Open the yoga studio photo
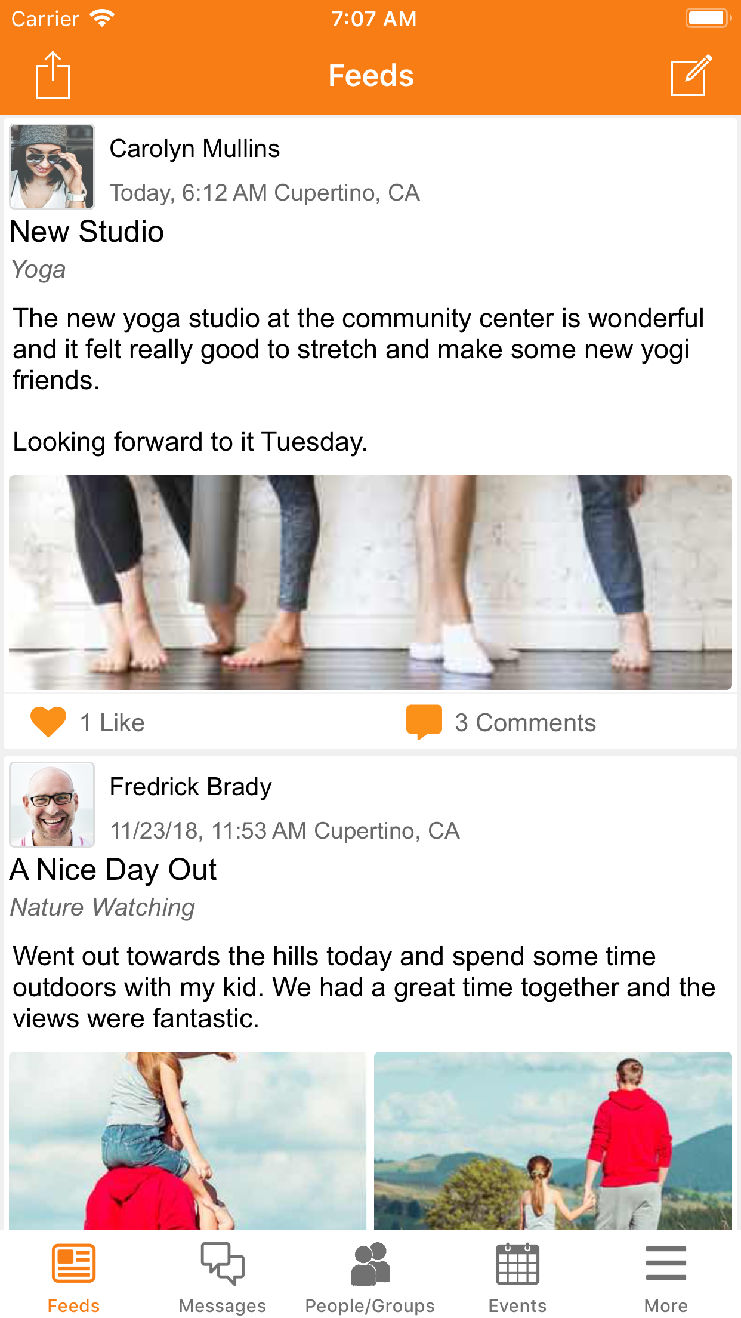 370,583
